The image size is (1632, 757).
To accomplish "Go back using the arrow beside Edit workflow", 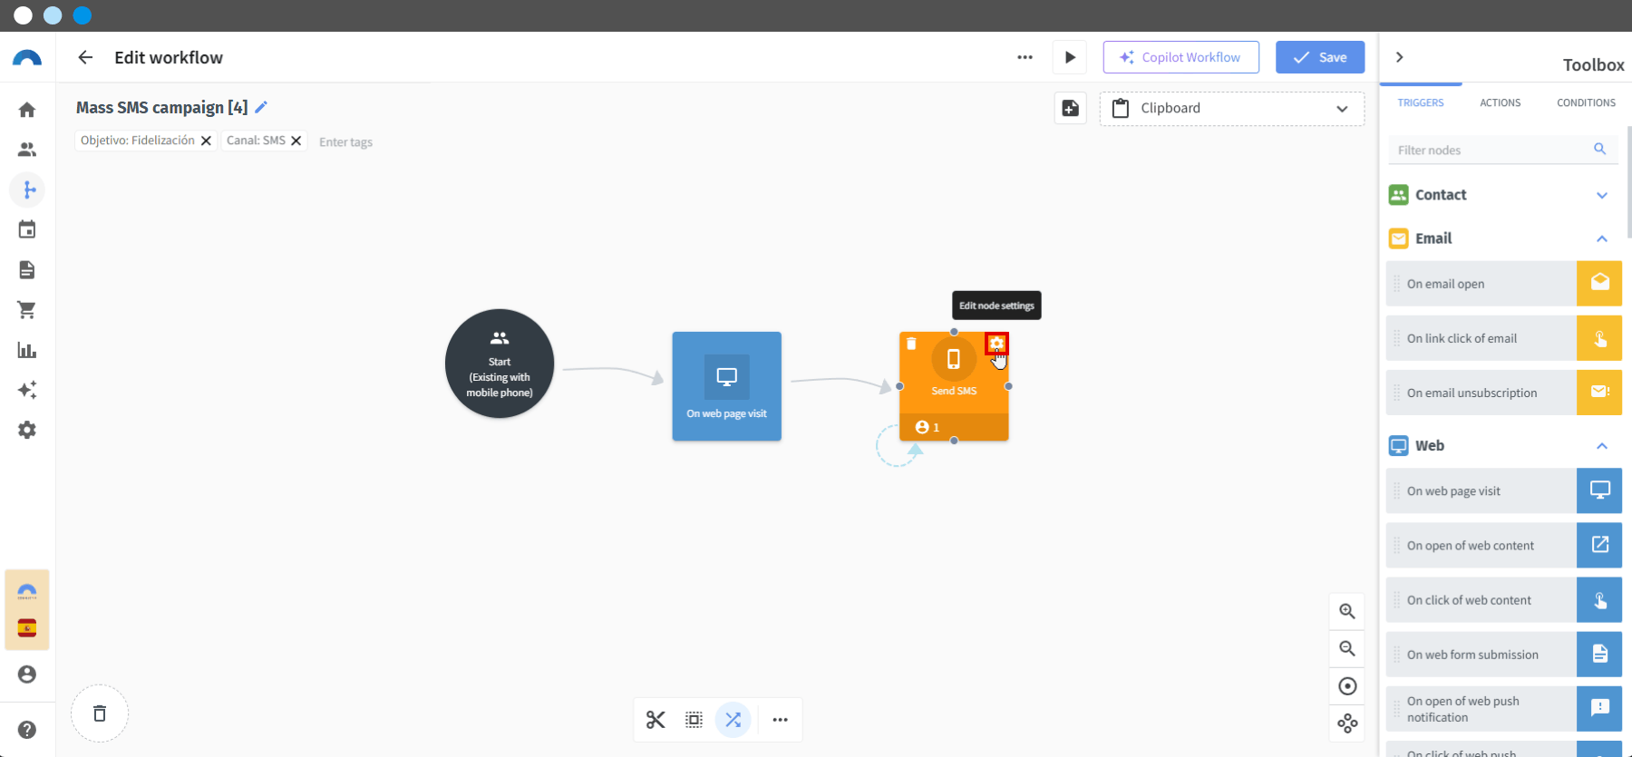I will click(x=85, y=57).
